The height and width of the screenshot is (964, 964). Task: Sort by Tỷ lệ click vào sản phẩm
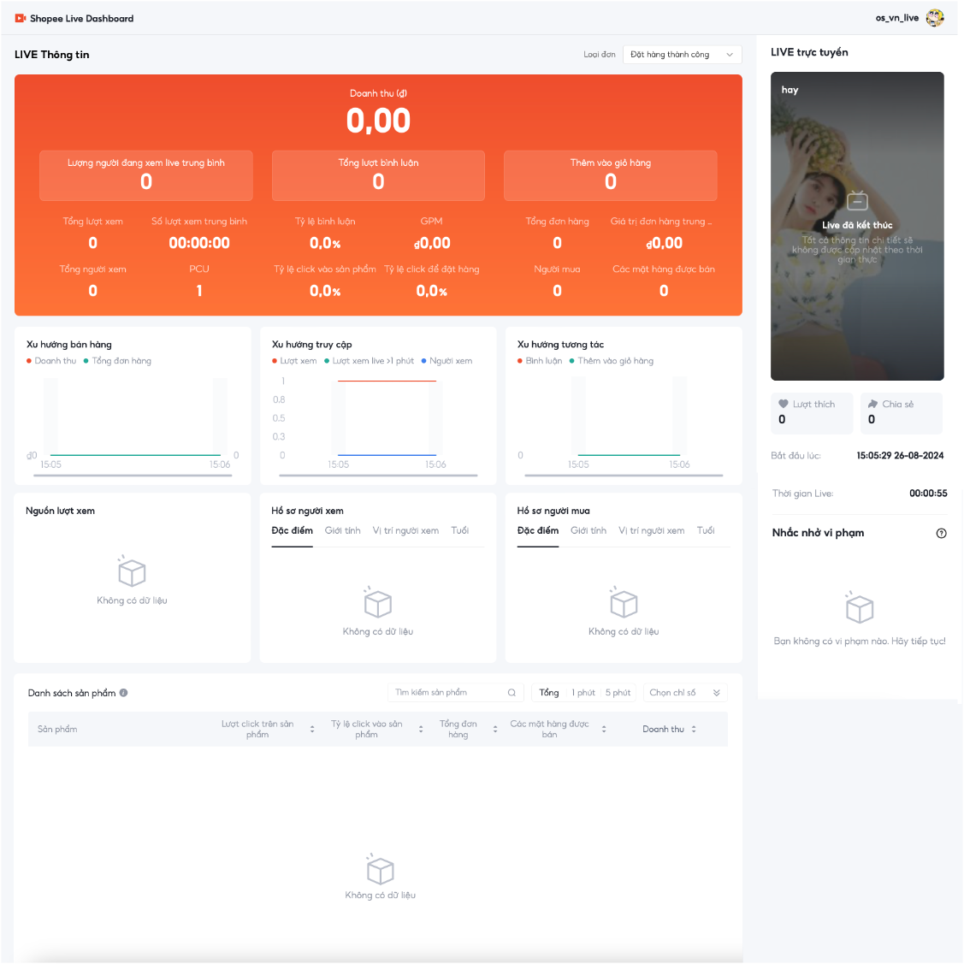pos(421,729)
